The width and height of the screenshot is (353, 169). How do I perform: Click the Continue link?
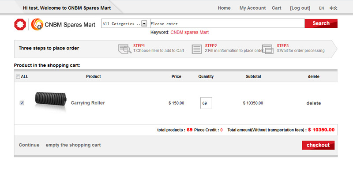pos(29,145)
